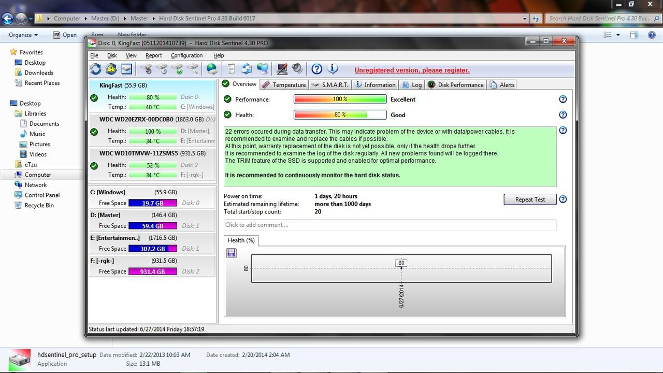The height and width of the screenshot is (373, 663).
Task: Switch to the S.M.A.R.T. tab
Action: click(330, 85)
